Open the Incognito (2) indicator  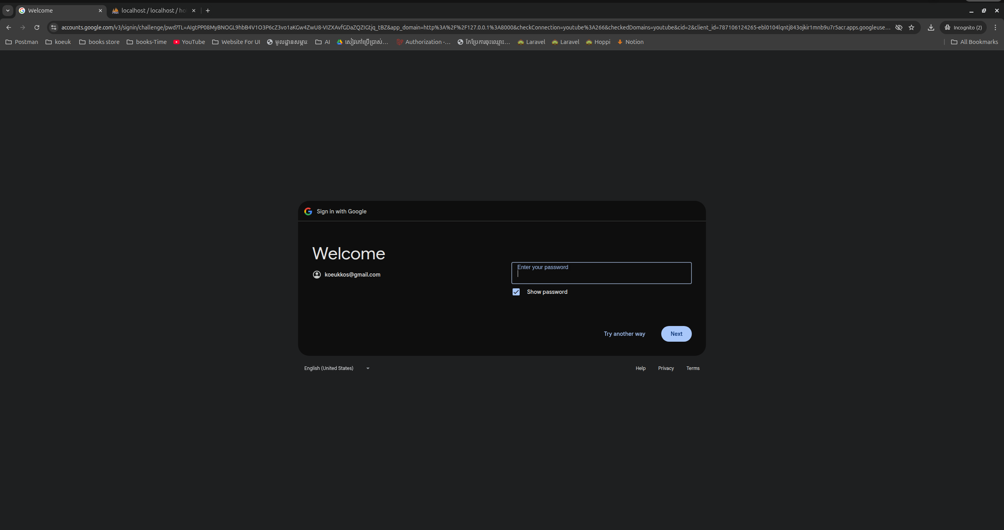pyautogui.click(x=963, y=27)
